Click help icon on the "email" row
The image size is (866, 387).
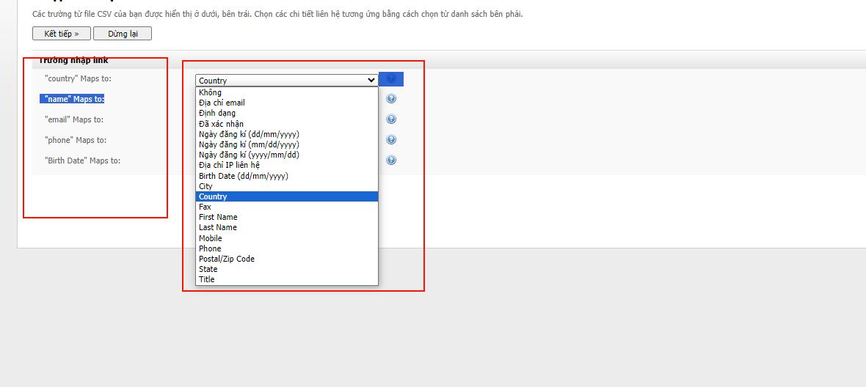pos(391,119)
